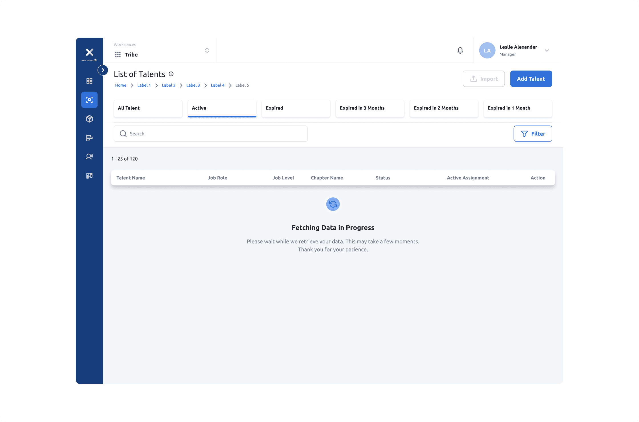
Task: Select the talent scan sidebar icon
Action: point(89,100)
